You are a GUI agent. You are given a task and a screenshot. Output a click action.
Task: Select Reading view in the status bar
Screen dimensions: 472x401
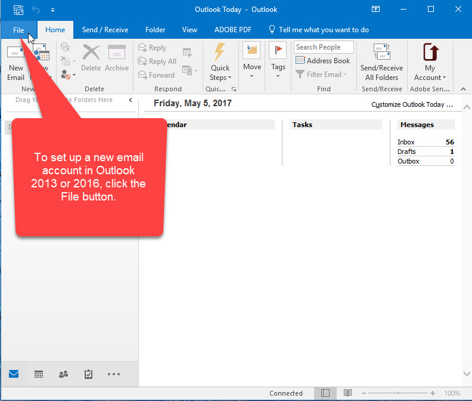347,393
